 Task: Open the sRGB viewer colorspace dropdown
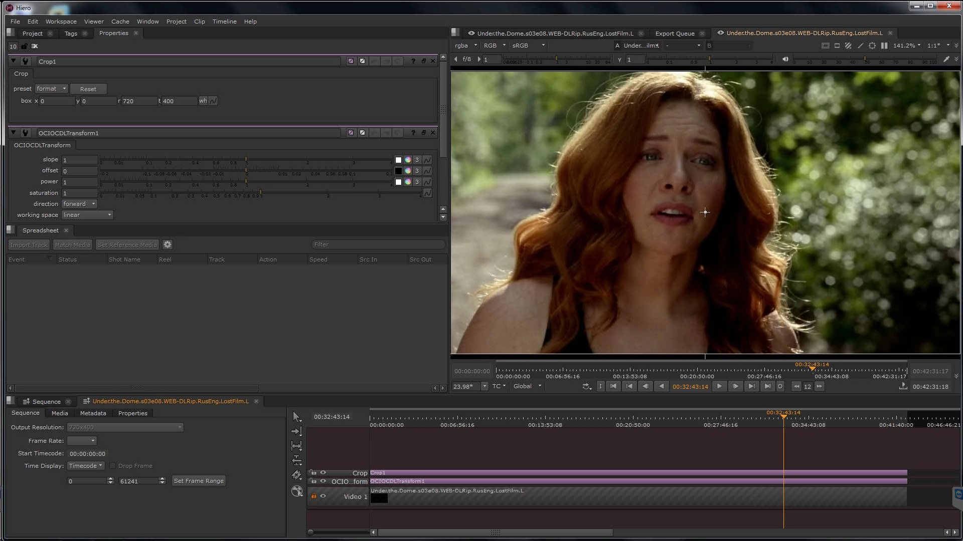coord(528,46)
